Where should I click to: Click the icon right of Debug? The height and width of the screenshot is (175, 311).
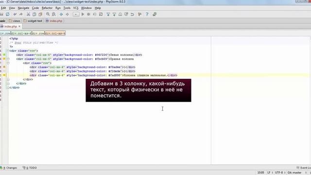pos(95,14)
